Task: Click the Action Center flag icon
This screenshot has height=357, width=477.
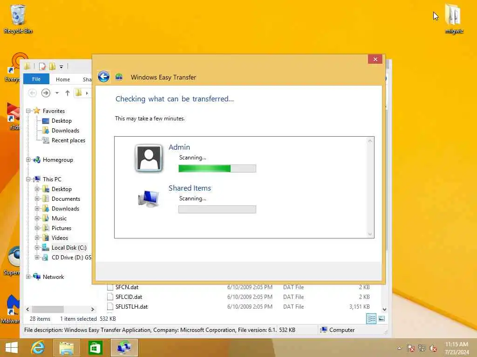Action: point(410,348)
